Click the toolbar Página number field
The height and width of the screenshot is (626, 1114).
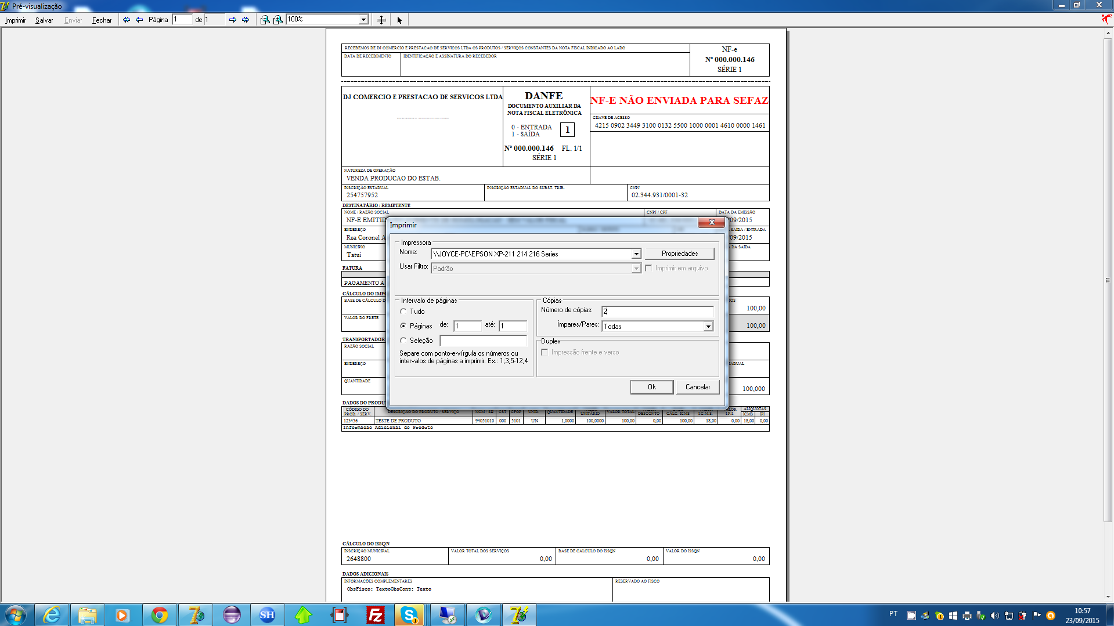click(182, 20)
